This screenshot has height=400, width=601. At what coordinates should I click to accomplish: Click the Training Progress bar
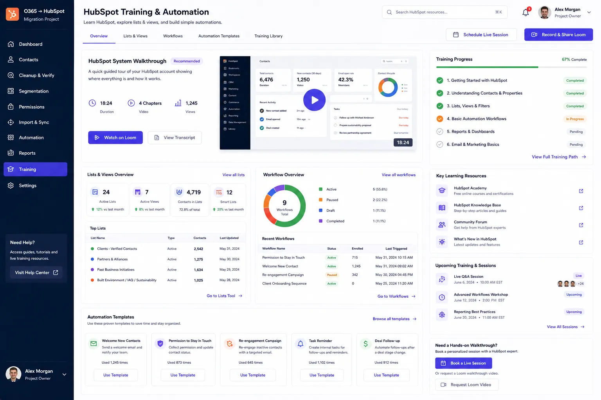(511, 67)
